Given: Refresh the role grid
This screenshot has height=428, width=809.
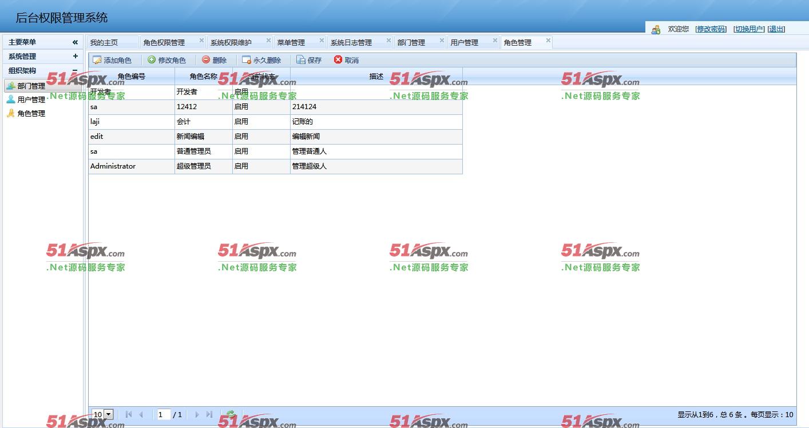Looking at the screenshot, I should pyautogui.click(x=231, y=414).
